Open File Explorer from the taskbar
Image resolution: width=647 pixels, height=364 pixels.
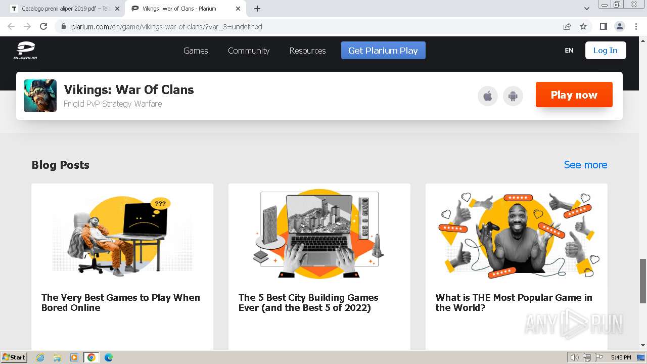coord(57,357)
